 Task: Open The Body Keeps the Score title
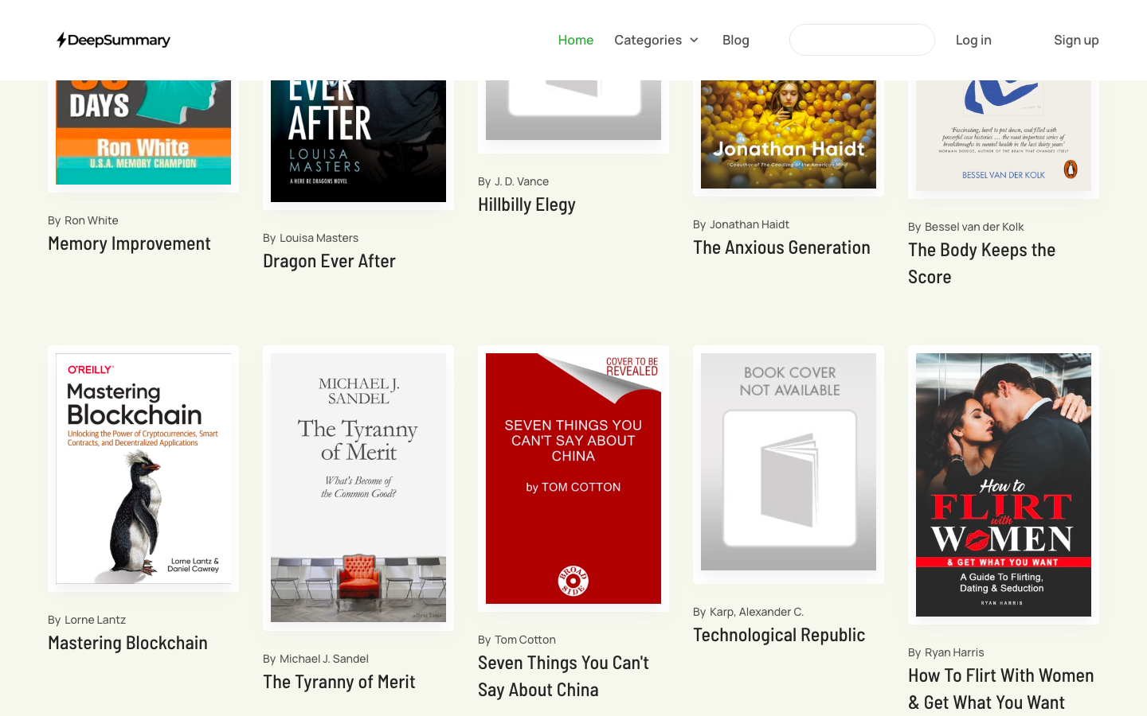click(x=981, y=263)
